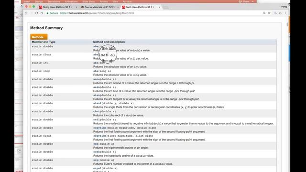
Task: Open the cosh(double x) method link
Action: click(x=97, y=152)
